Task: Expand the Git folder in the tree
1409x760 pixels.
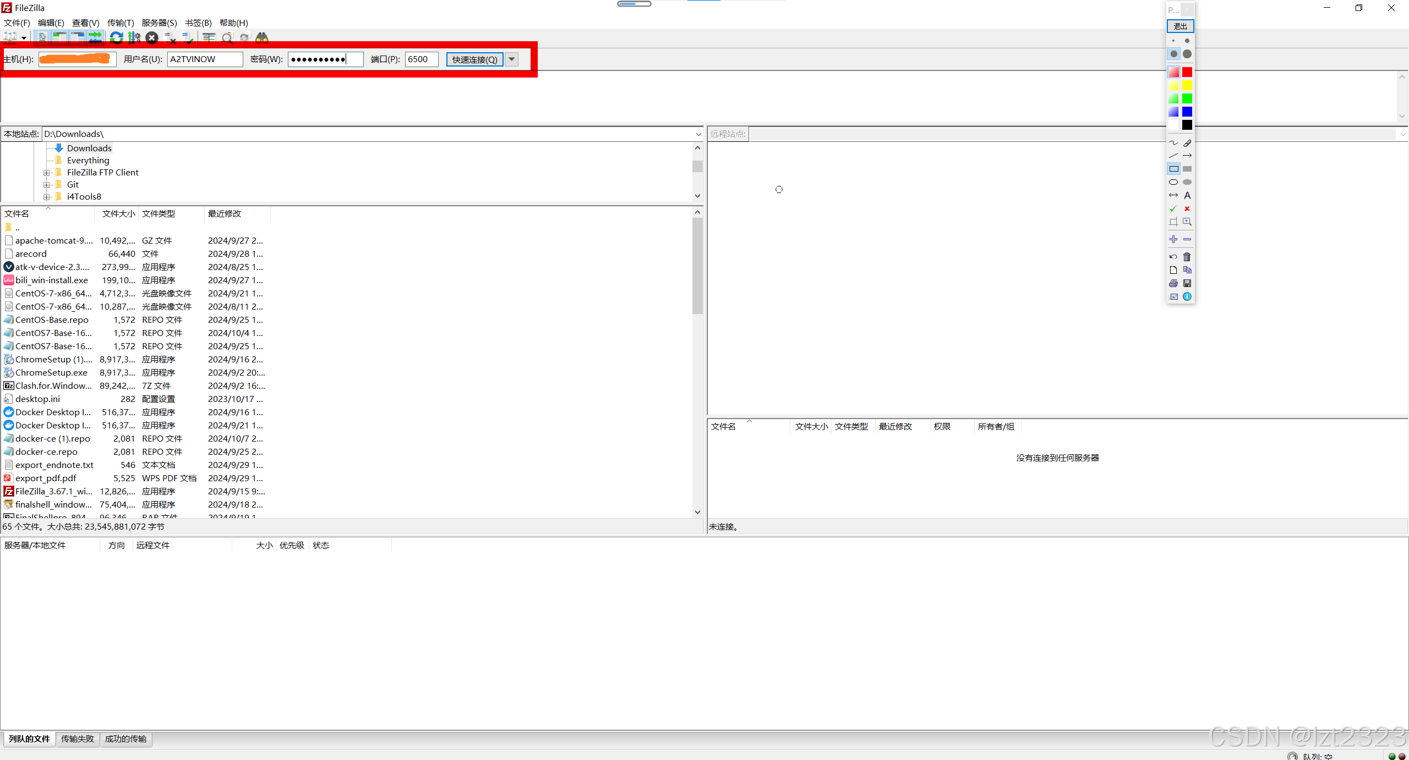Action: tap(47, 184)
